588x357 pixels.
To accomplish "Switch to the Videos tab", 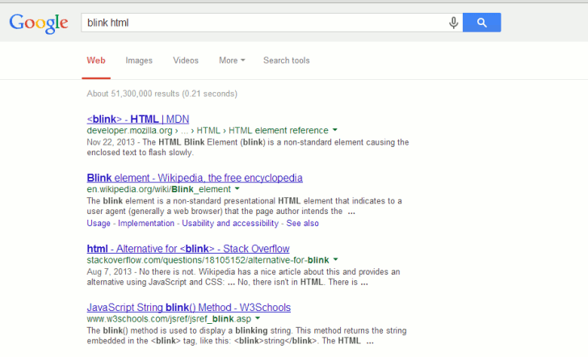I will pyautogui.click(x=186, y=61).
